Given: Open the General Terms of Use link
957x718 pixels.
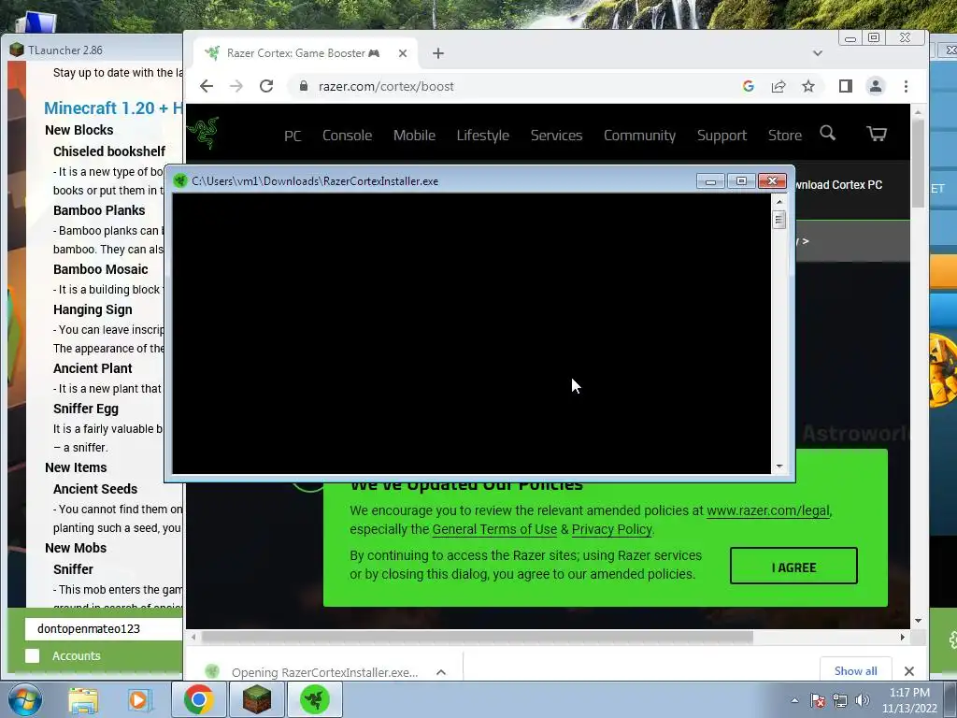Looking at the screenshot, I should coord(494,529).
